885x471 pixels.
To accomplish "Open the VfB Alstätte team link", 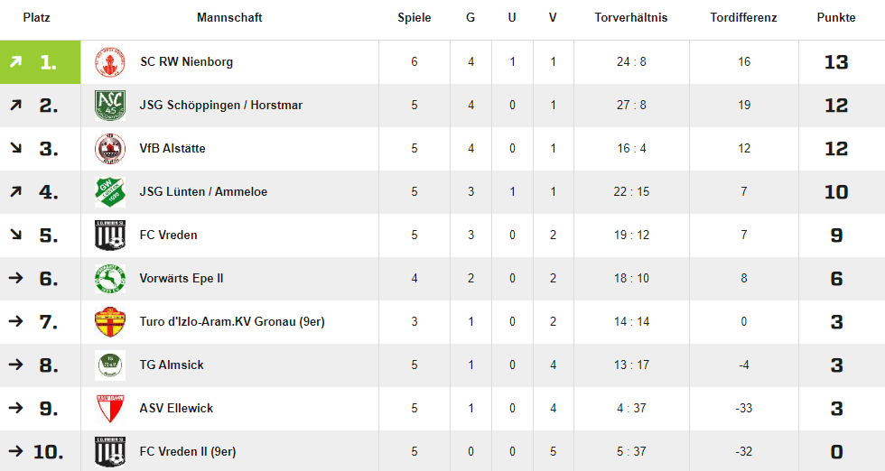I will [x=172, y=149].
